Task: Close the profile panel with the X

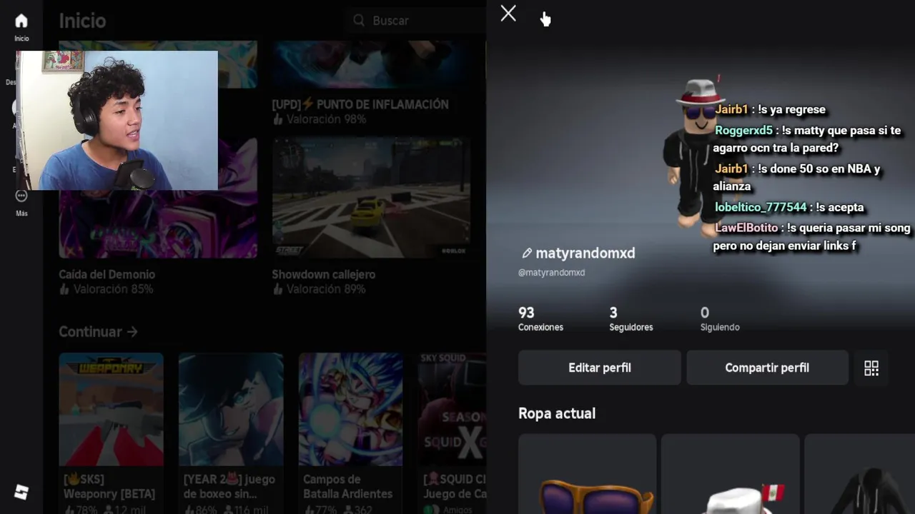Action: 508,14
